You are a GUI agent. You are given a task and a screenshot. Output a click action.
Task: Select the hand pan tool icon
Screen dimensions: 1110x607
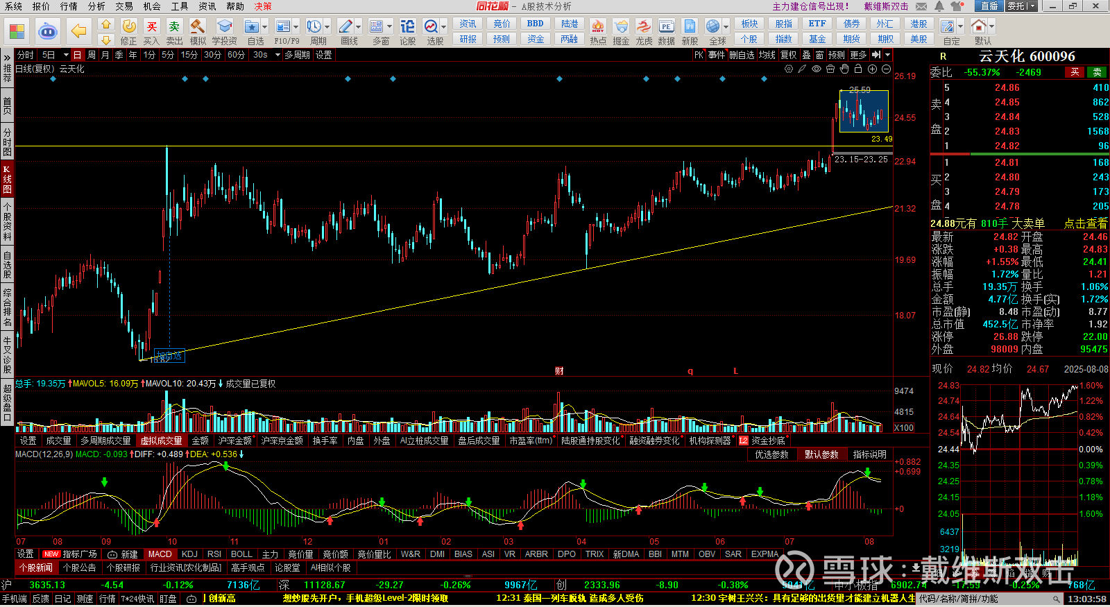click(x=844, y=69)
